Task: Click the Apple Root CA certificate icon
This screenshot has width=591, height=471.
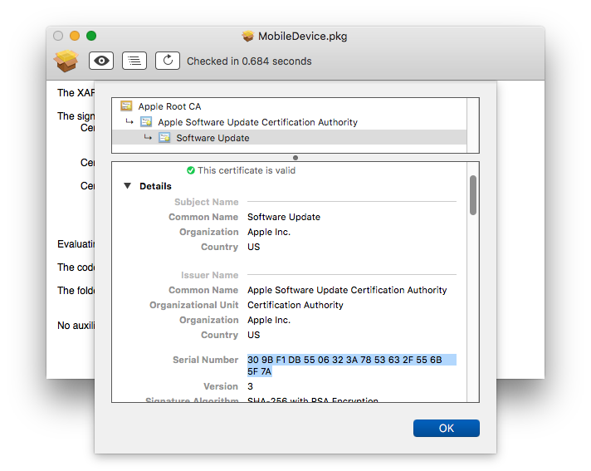Action: 126,106
